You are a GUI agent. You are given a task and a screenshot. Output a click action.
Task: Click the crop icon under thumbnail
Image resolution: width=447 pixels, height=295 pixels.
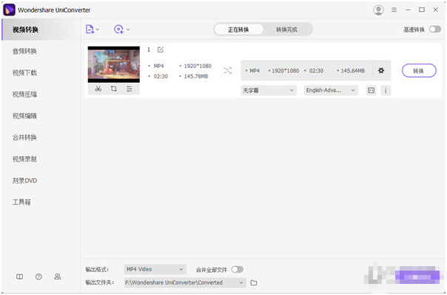[114, 89]
